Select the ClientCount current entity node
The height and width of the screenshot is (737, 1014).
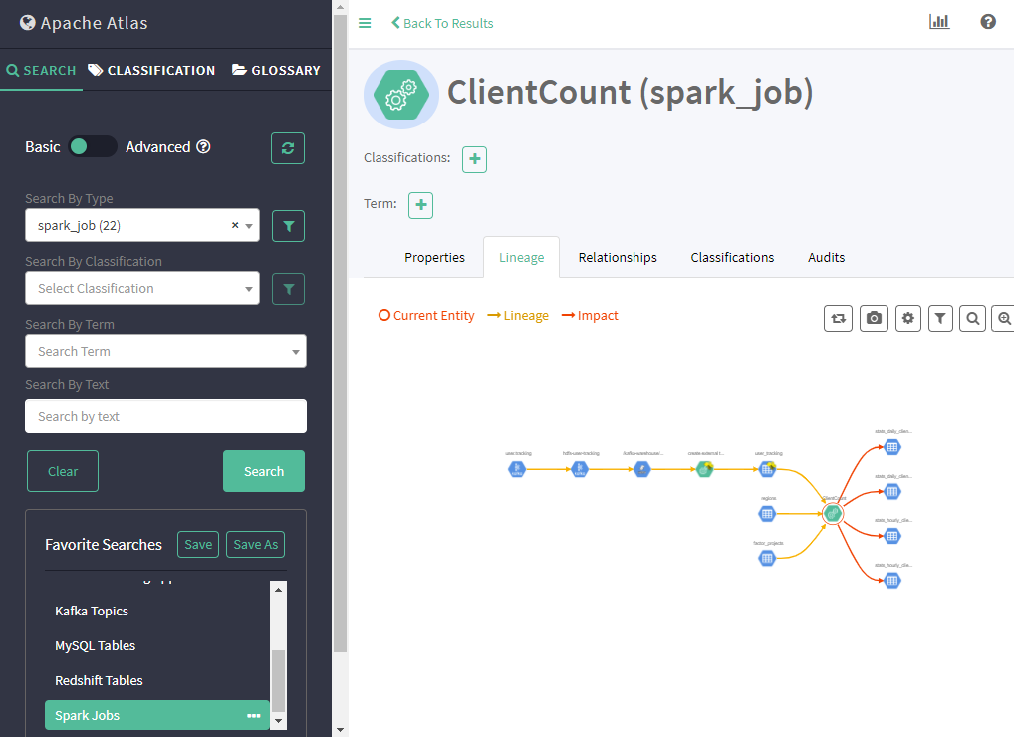[x=833, y=514]
